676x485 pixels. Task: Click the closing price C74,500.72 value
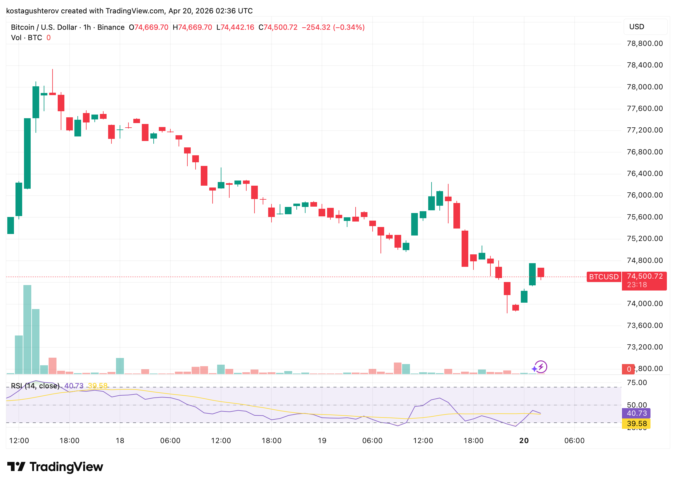[x=278, y=27]
